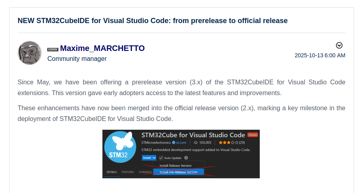The height and width of the screenshot is (193, 360).
Task: Open Maxime_MARCHETTO's profile link
Action: [x=102, y=49]
